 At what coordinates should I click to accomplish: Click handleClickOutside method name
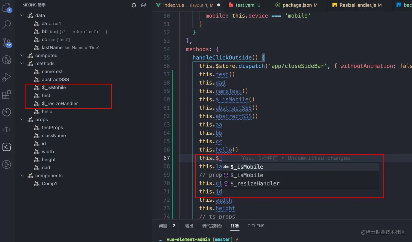pyautogui.click(x=222, y=58)
